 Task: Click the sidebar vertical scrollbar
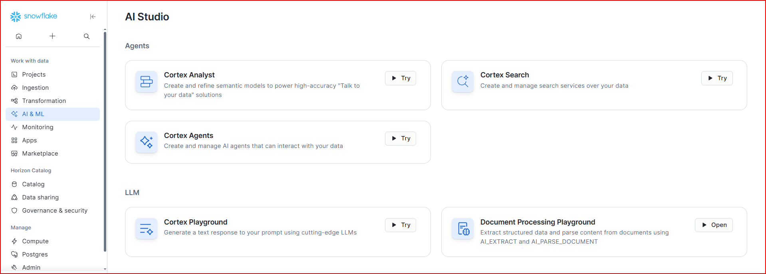105,142
